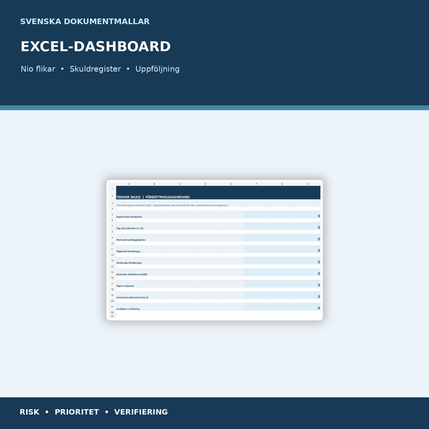Image resolution: width=429 pixels, height=429 pixels.
Task: Select row 4 header
Action: click(112, 209)
